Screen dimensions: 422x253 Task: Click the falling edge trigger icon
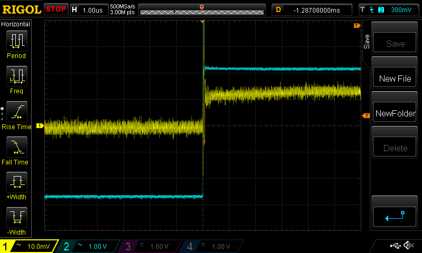point(372,10)
